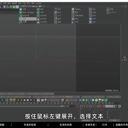The height and width of the screenshot is (128, 128).
Task: Open the Octane menu
Action: 38,4
